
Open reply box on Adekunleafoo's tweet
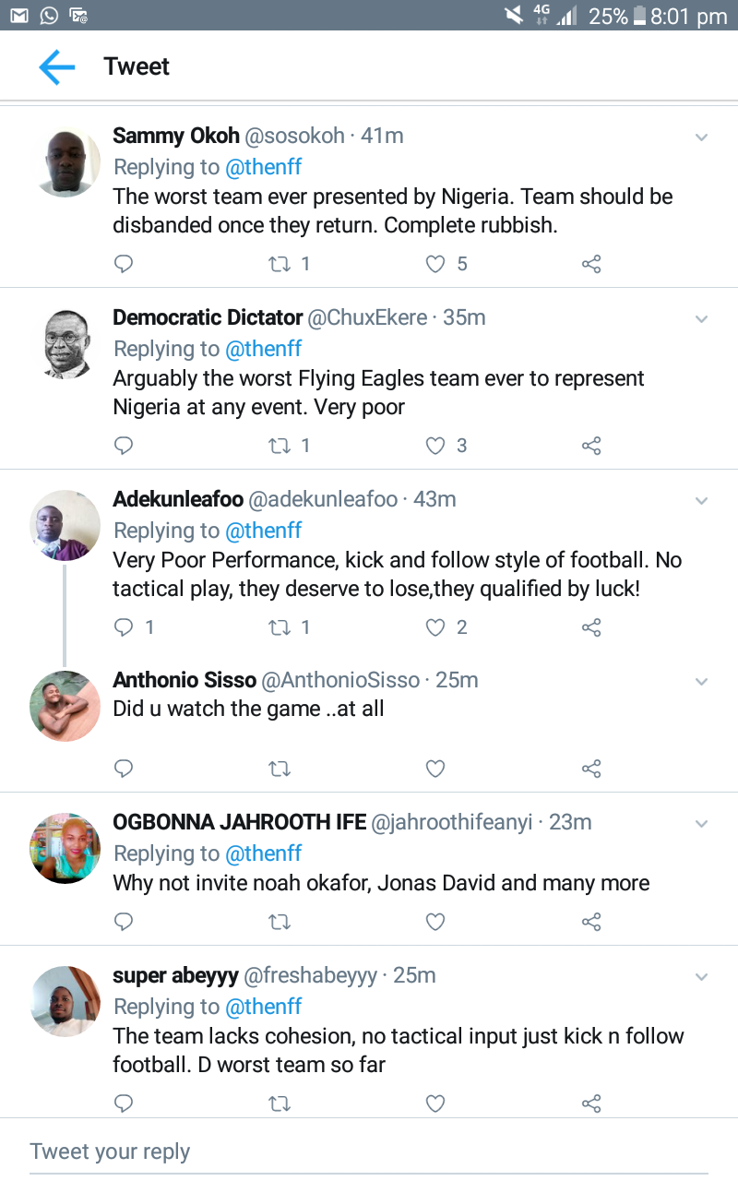point(124,628)
